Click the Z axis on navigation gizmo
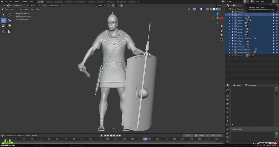 (218, 14)
